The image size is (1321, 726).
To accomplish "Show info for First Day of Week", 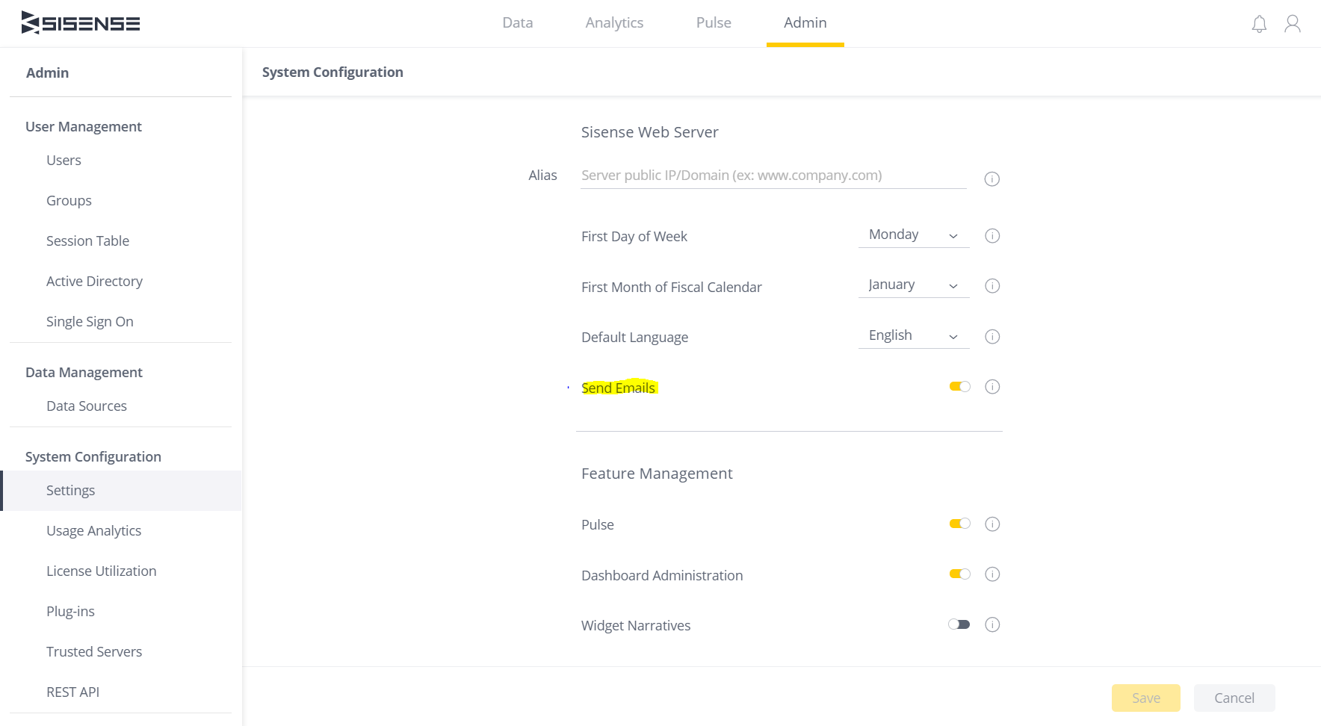I will click(992, 236).
